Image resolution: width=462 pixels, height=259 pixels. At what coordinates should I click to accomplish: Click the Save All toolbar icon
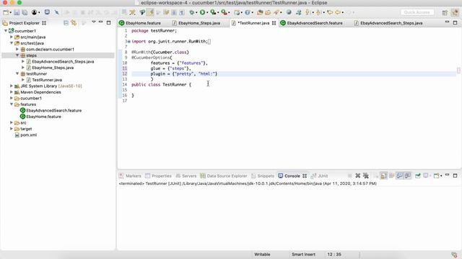click(x=25, y=12)
